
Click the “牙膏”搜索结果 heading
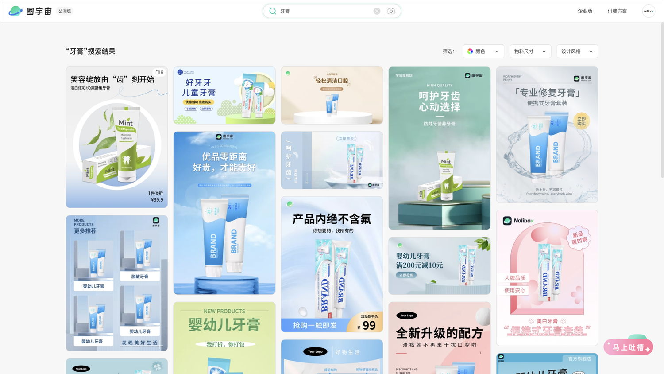[x=91, y=51]
